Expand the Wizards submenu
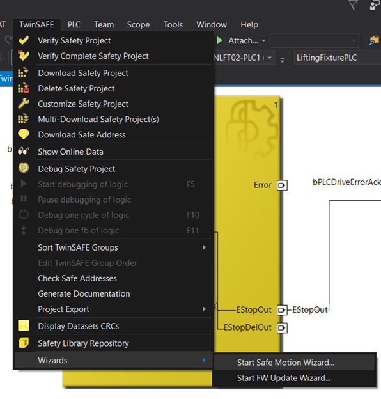Image resolution: width=381 pixels, height=399 pixels. tap(113, 361)
